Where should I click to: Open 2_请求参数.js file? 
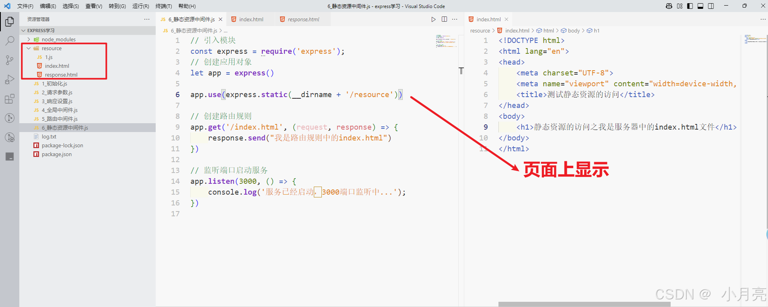pyautogui.click(x=88, y=92)
